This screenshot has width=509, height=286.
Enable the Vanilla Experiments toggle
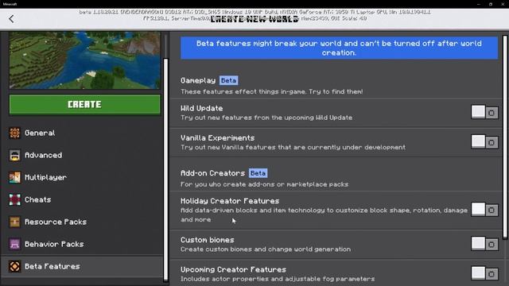tap(484, 141)
